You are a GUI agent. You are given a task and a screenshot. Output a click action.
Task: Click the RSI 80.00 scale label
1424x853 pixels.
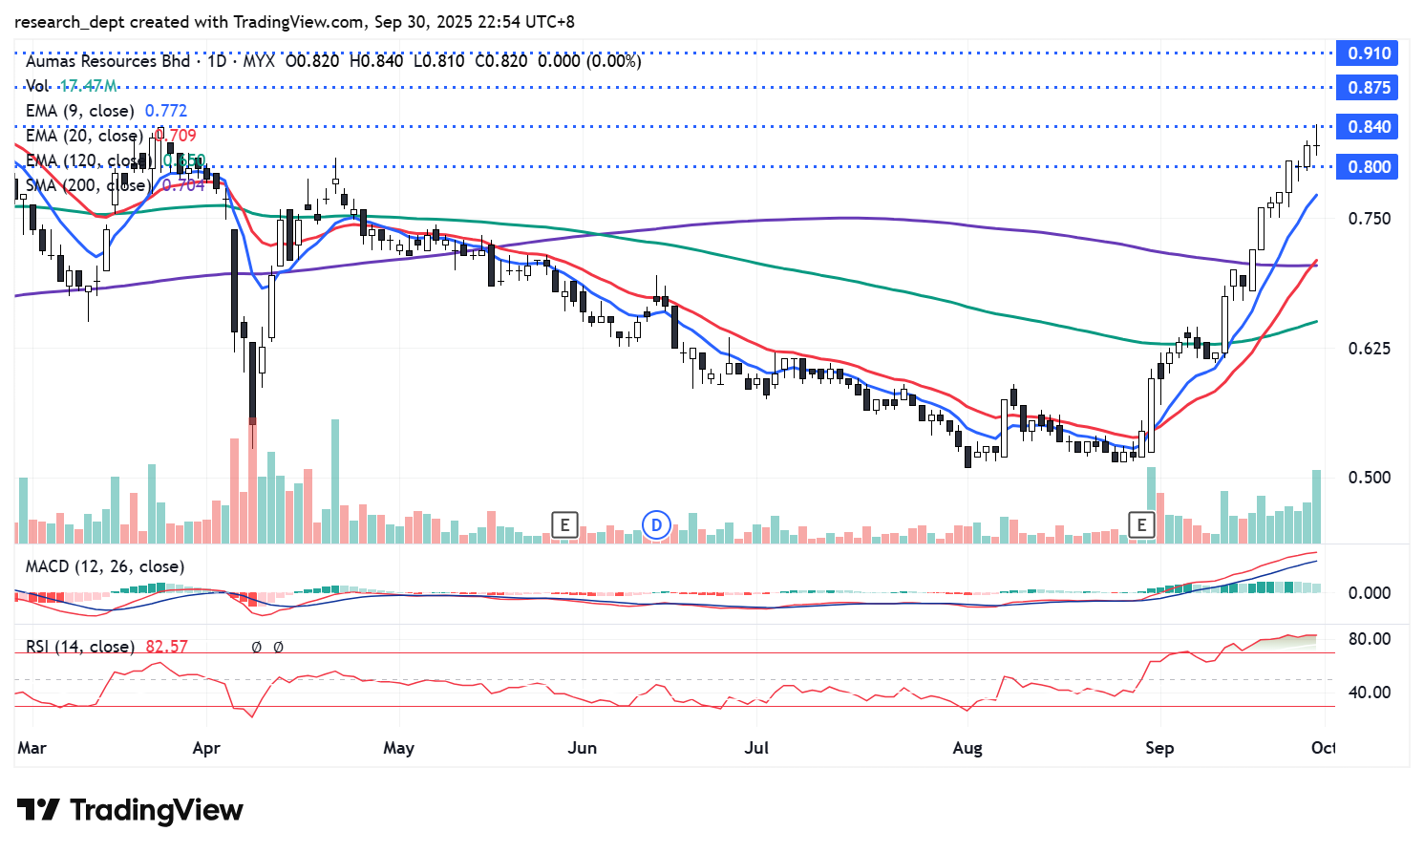click(x=1369, y=639)
